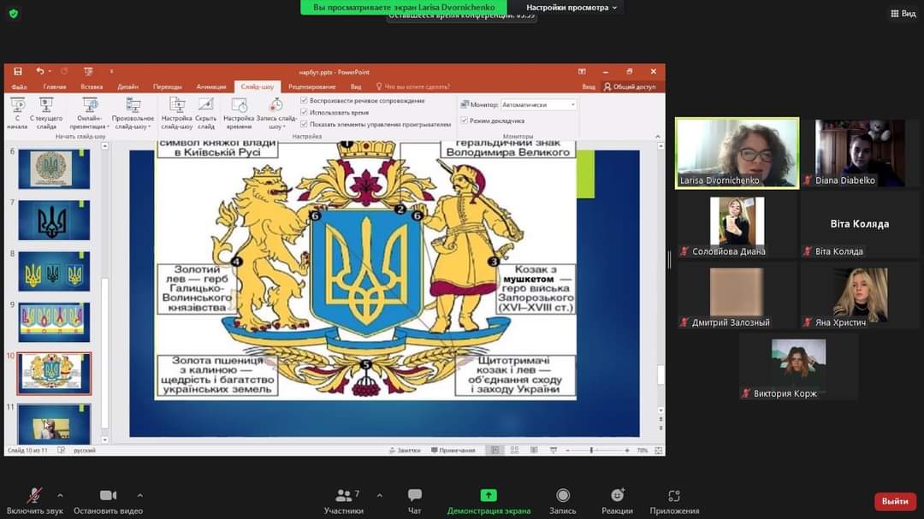Expand the 'Монитор' dropdown list
This screenshot has width=924, height=519.
click(x=572, y=105)
